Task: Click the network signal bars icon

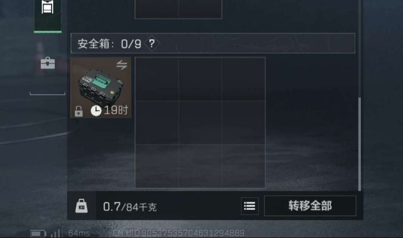Action: point(56,233)
